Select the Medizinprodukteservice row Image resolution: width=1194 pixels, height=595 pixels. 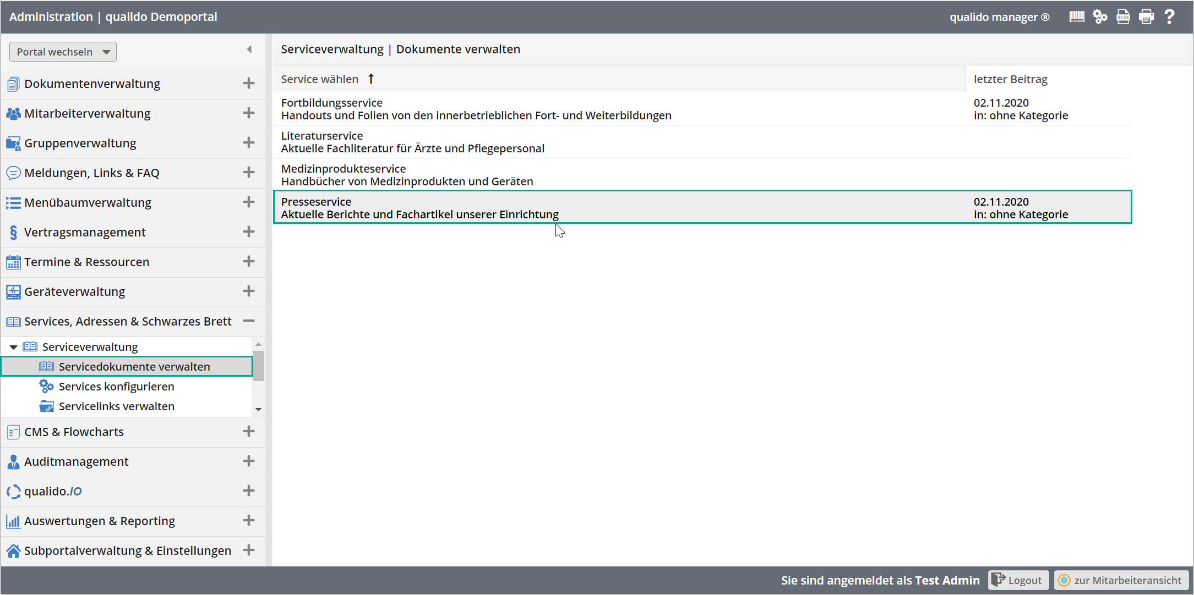[702, 175]
